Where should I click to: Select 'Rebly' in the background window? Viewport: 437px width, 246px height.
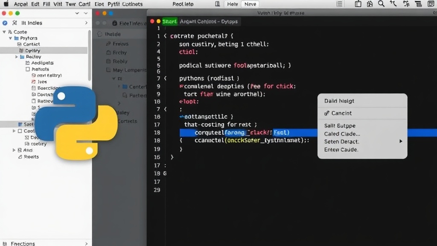[120, 61]
